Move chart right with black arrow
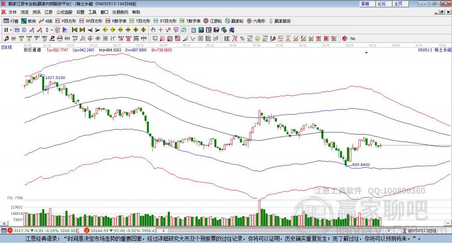 (98, 30)
